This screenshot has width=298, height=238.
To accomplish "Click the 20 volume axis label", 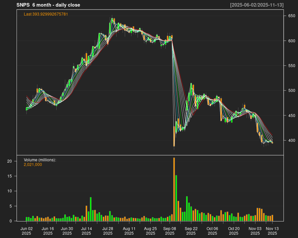I will 10,161.
